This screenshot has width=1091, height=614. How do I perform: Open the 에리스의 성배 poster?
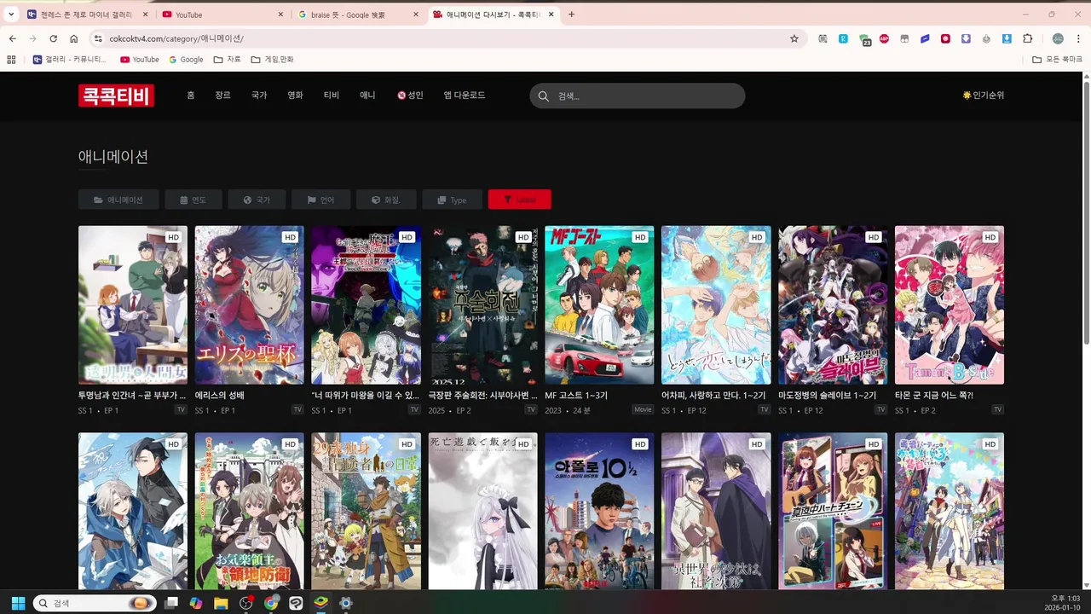[249, 304]
